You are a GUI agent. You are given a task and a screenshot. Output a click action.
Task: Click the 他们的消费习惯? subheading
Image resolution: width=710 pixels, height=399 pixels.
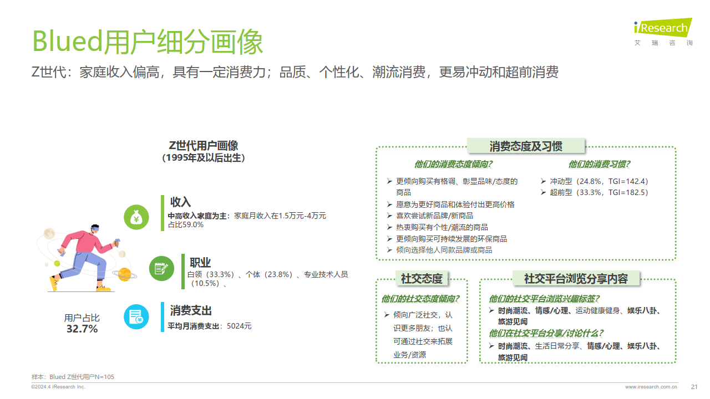coord(599,165)
